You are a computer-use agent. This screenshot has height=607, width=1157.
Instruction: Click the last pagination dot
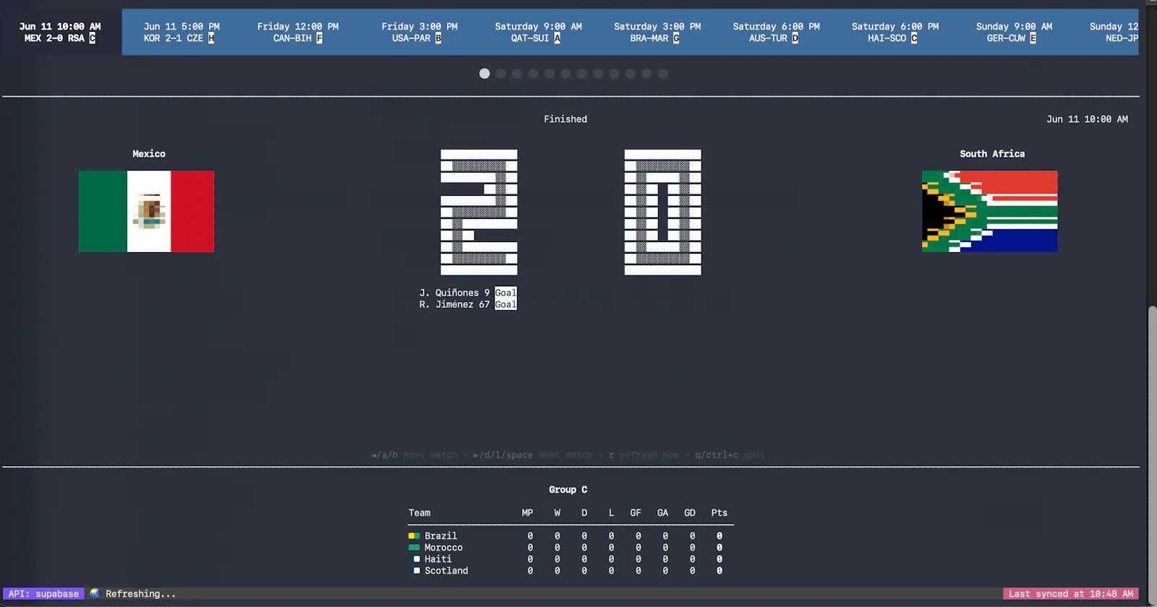[663, 74]
